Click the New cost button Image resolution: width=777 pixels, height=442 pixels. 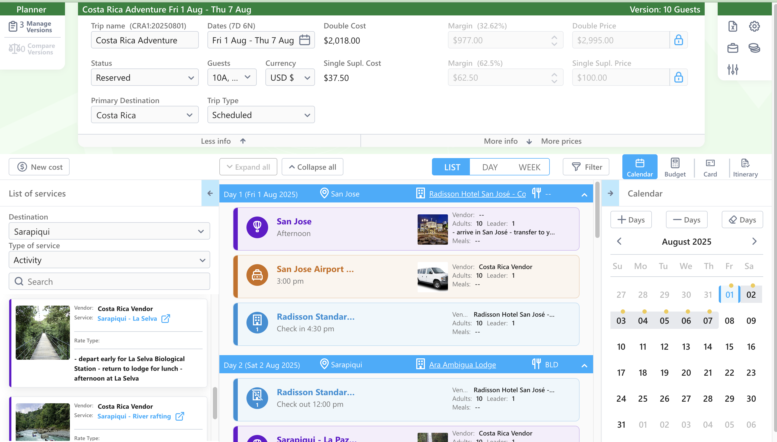tap(39, 167)
